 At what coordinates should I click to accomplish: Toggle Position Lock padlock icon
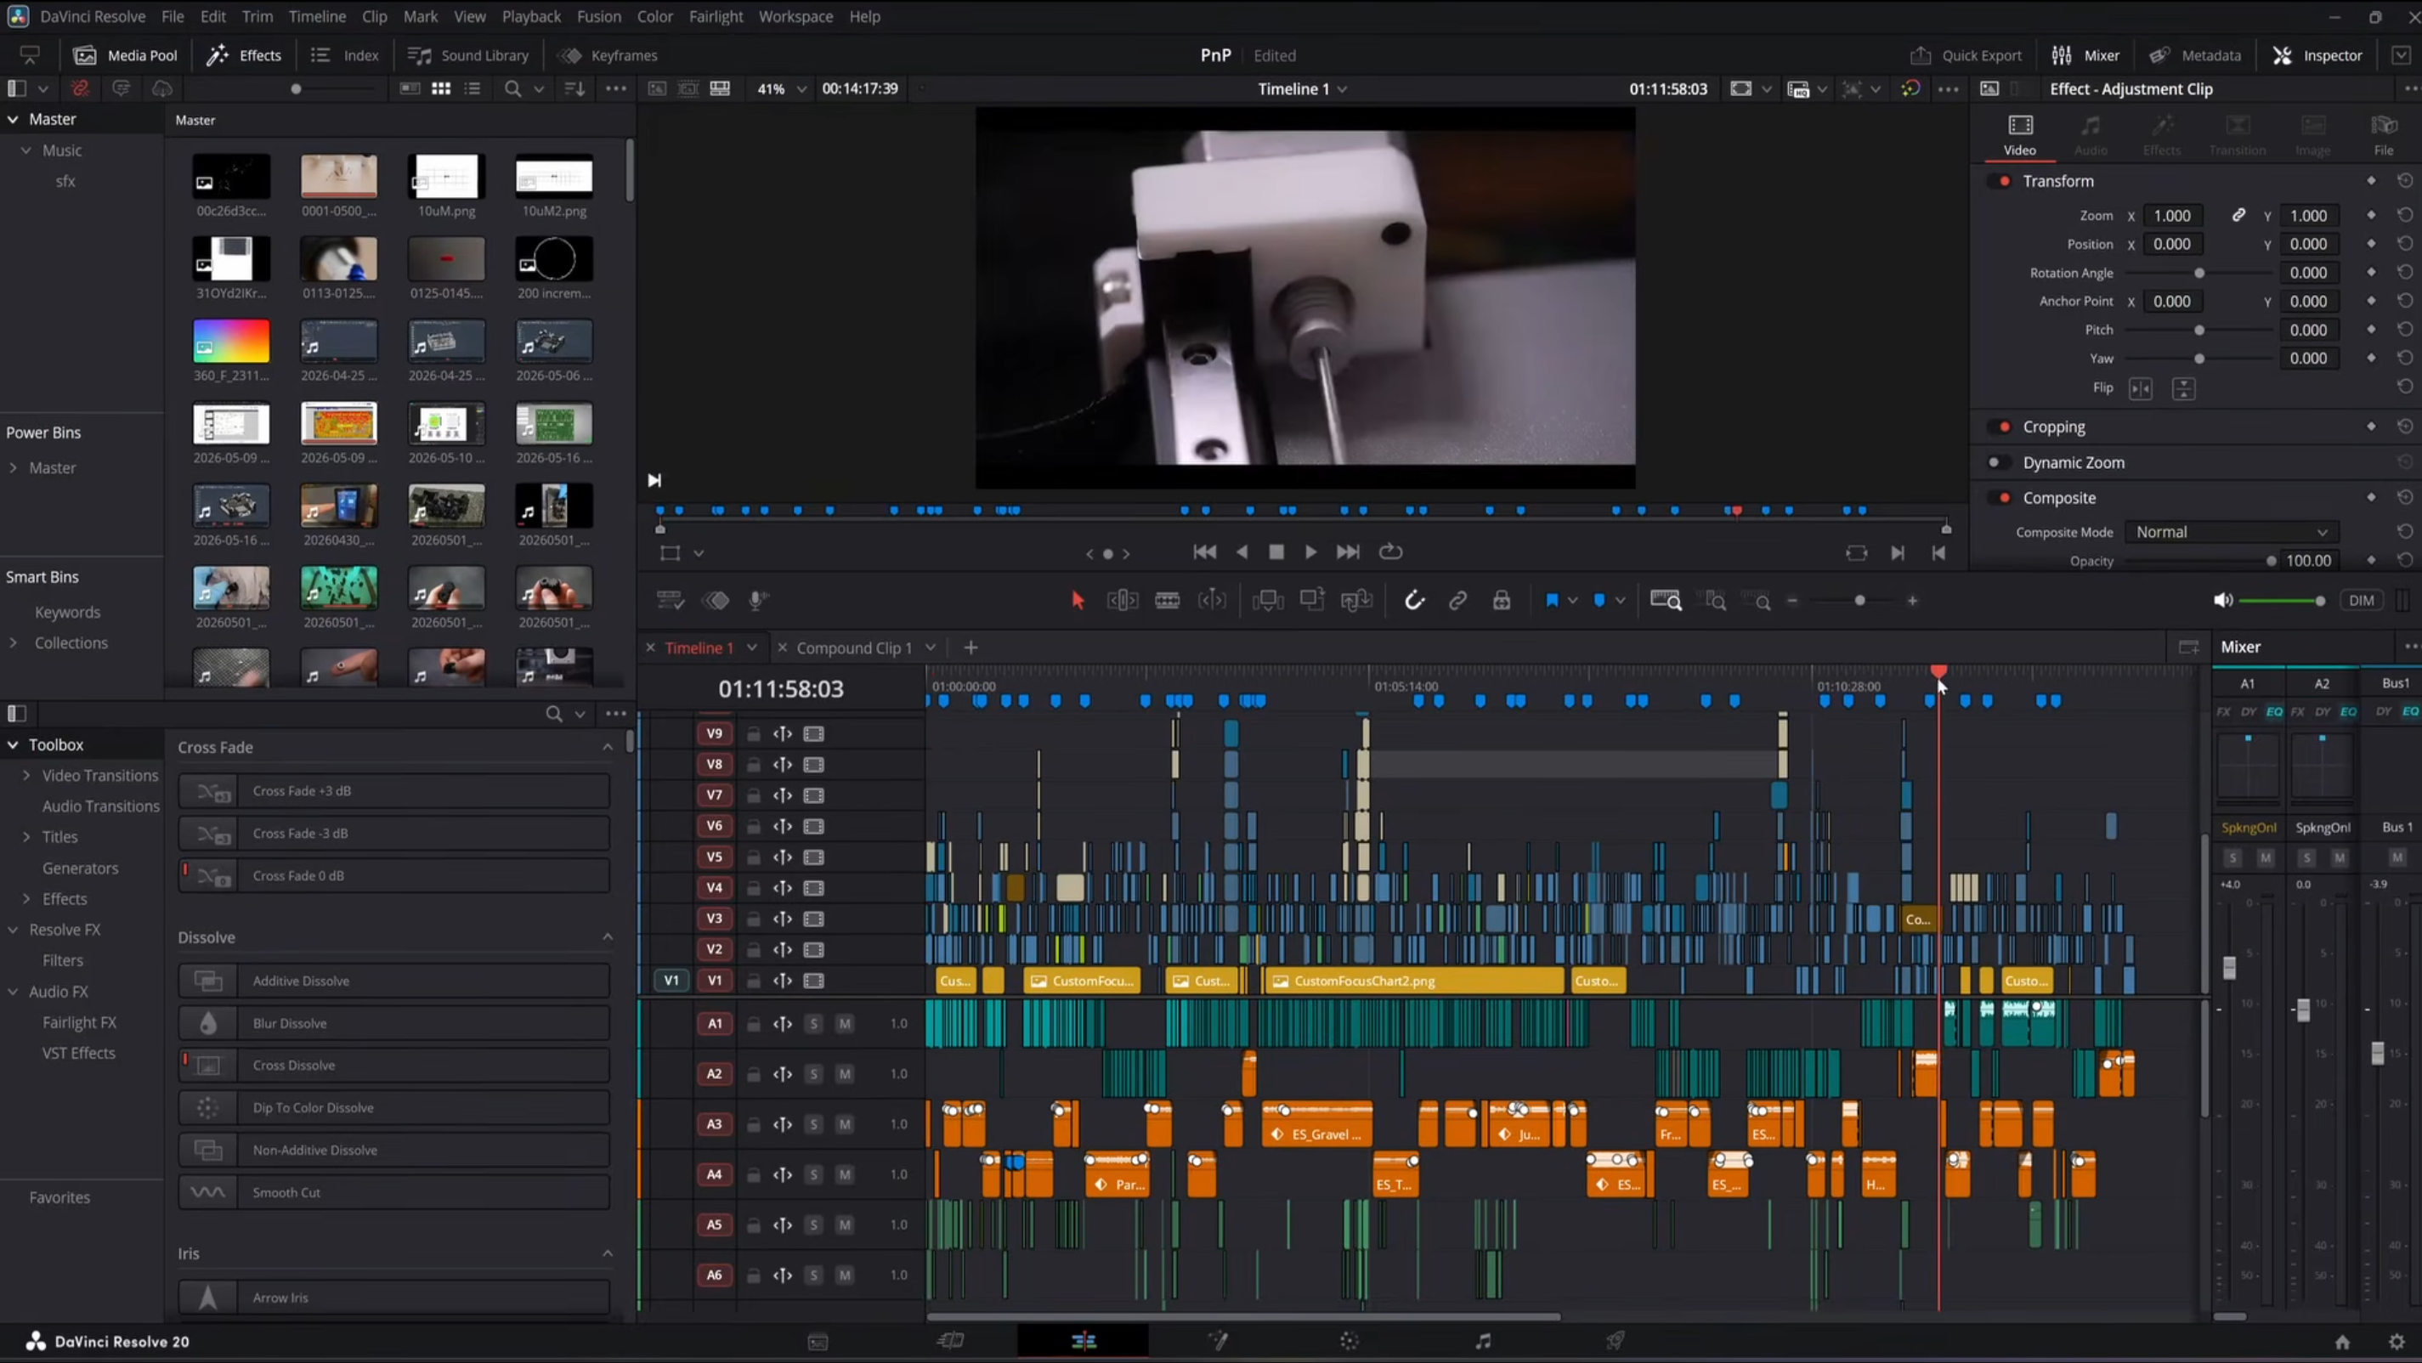pos(1502,601)
